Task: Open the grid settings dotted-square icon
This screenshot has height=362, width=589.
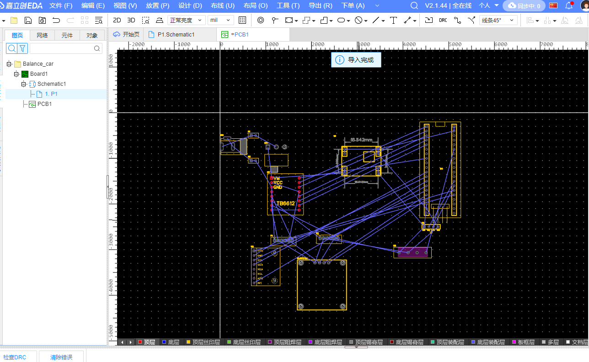Action: coord(242,20)
